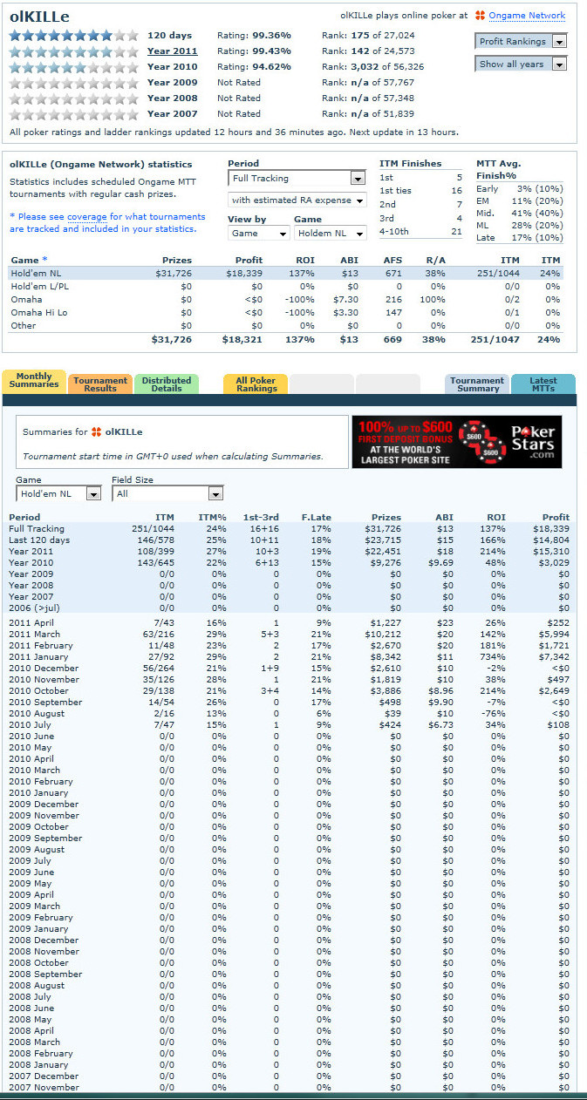Click the 120 days star rating

point(74,36)
